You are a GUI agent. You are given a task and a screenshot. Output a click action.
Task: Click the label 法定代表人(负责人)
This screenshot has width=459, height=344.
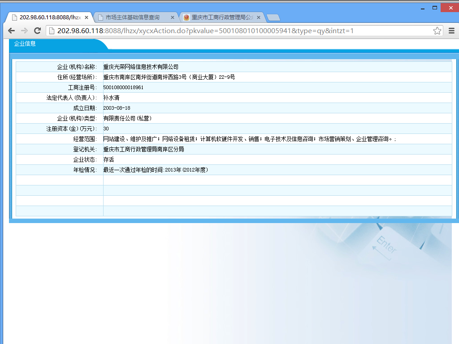click(x=71, y=98)
